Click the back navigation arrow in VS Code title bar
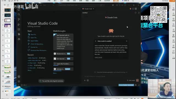Viewport: 176px width, 99px height. (x=53, y=5)
